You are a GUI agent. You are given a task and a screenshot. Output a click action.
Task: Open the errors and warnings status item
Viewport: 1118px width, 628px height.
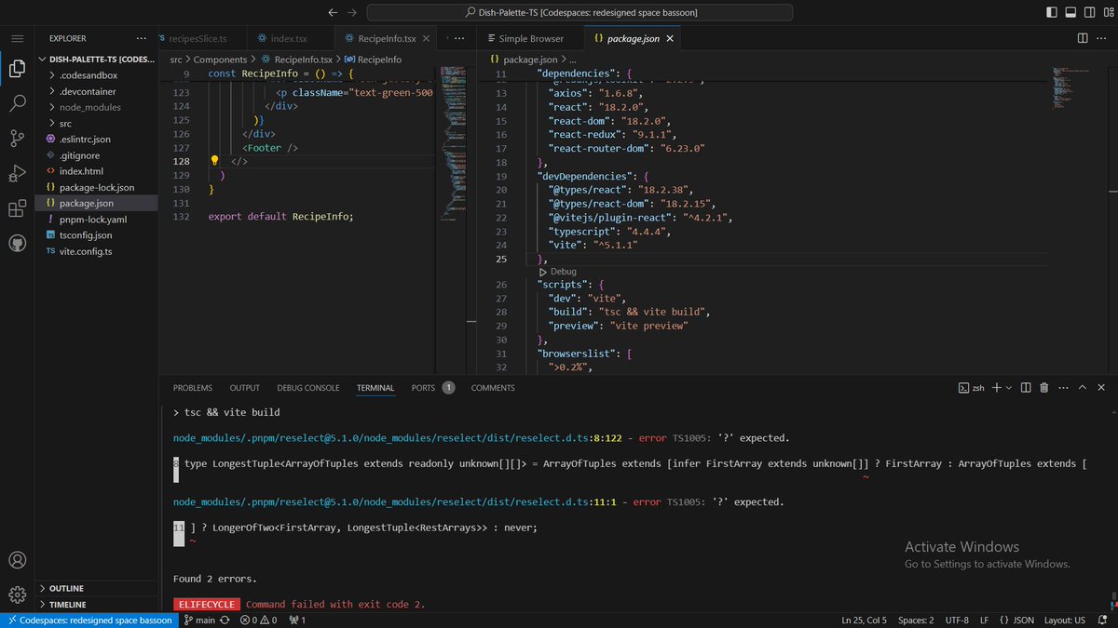coord(260,620)
